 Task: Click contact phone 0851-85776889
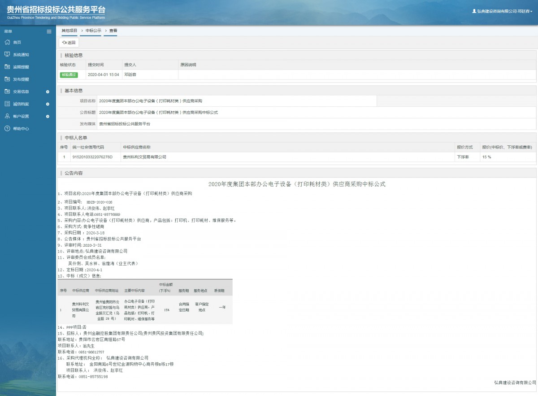pyautogui.click(x=107, y=214)
